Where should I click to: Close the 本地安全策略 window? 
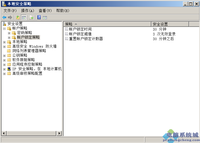tap(196, 4)
